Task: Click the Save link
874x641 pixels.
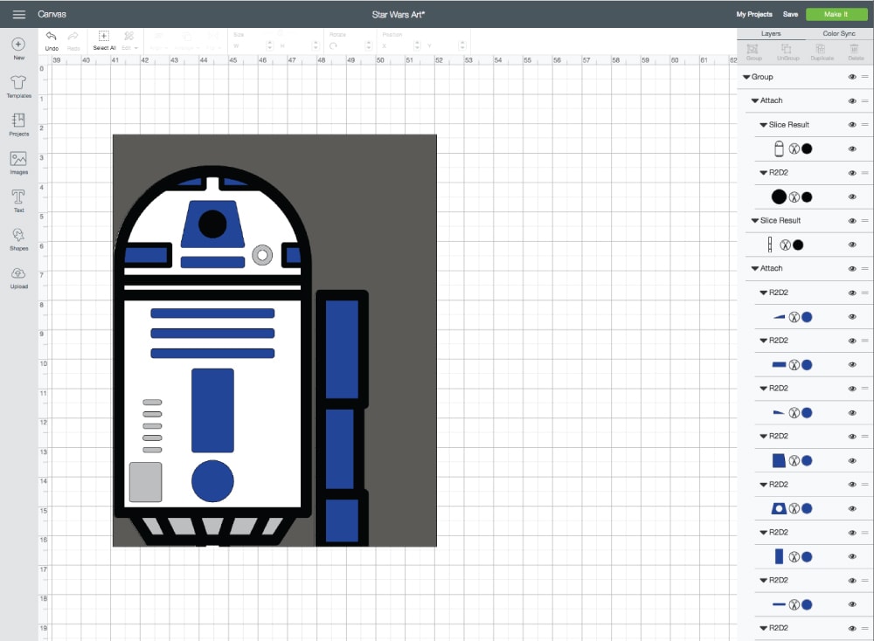Action: tap(790, 14)
